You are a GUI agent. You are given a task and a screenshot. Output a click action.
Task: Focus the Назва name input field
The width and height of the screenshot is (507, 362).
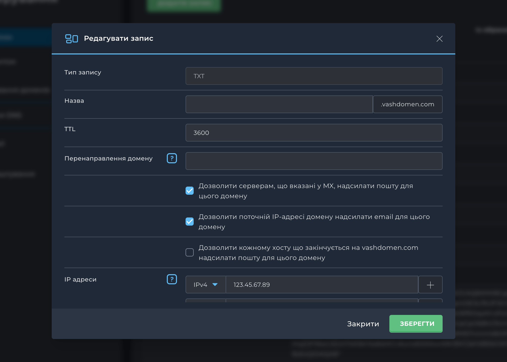(x=279, y=104)
